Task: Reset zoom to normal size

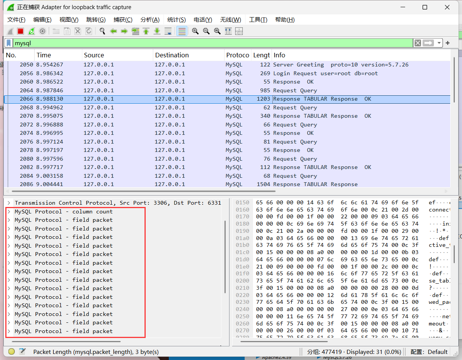Action: pos(217,31)
